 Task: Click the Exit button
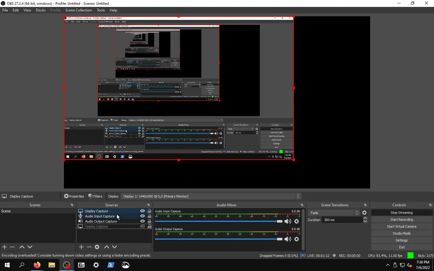coord(402,247)
